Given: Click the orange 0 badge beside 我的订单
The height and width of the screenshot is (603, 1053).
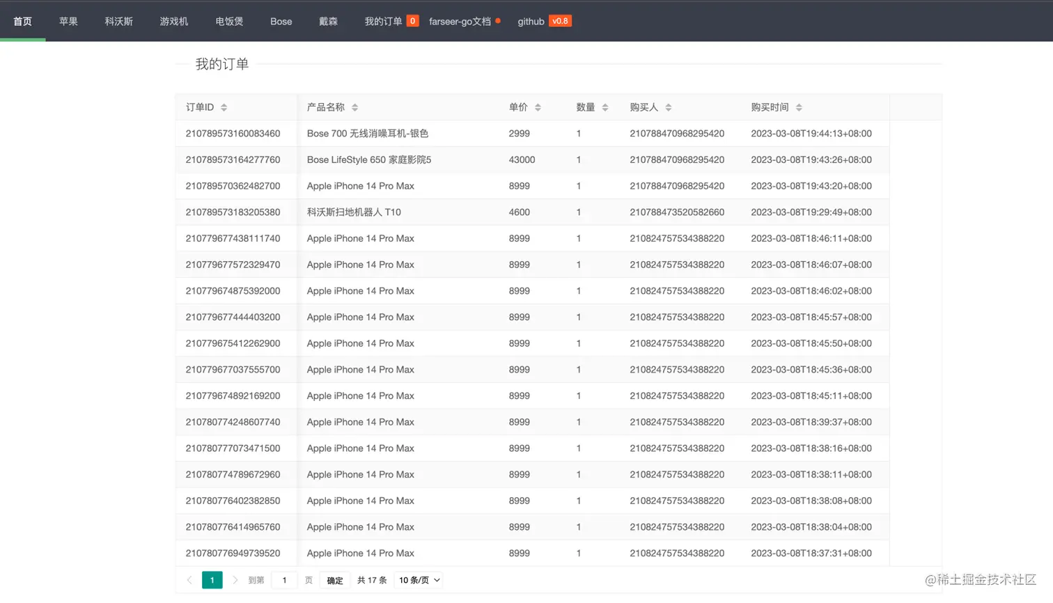Looking at the screenshot, I should (x=412, y=21).
